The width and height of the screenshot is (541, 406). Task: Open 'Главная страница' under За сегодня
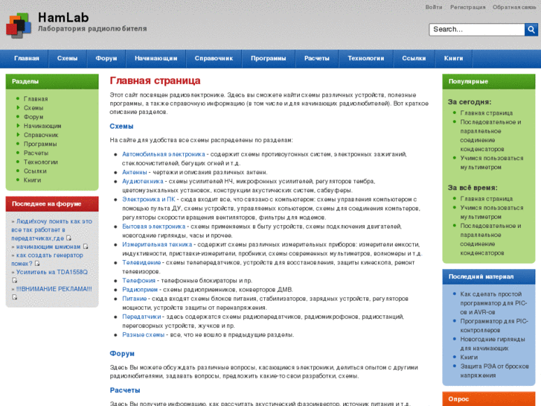[x=487, y=113]
